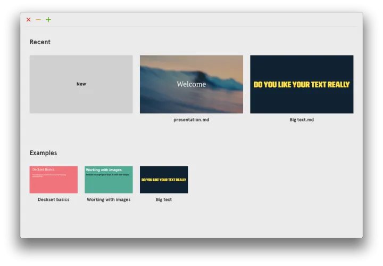The image size is (383, 266).
Task: Click the Examples section heading
Action: point(43,153)
